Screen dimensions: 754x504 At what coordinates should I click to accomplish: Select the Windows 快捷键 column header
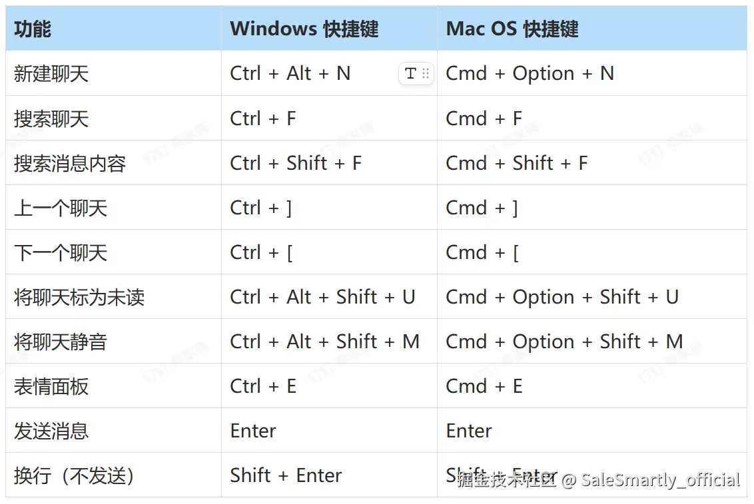tap(304, 29)
